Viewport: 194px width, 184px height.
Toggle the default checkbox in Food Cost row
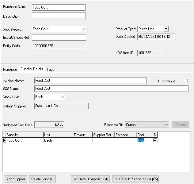coord(155,140)
